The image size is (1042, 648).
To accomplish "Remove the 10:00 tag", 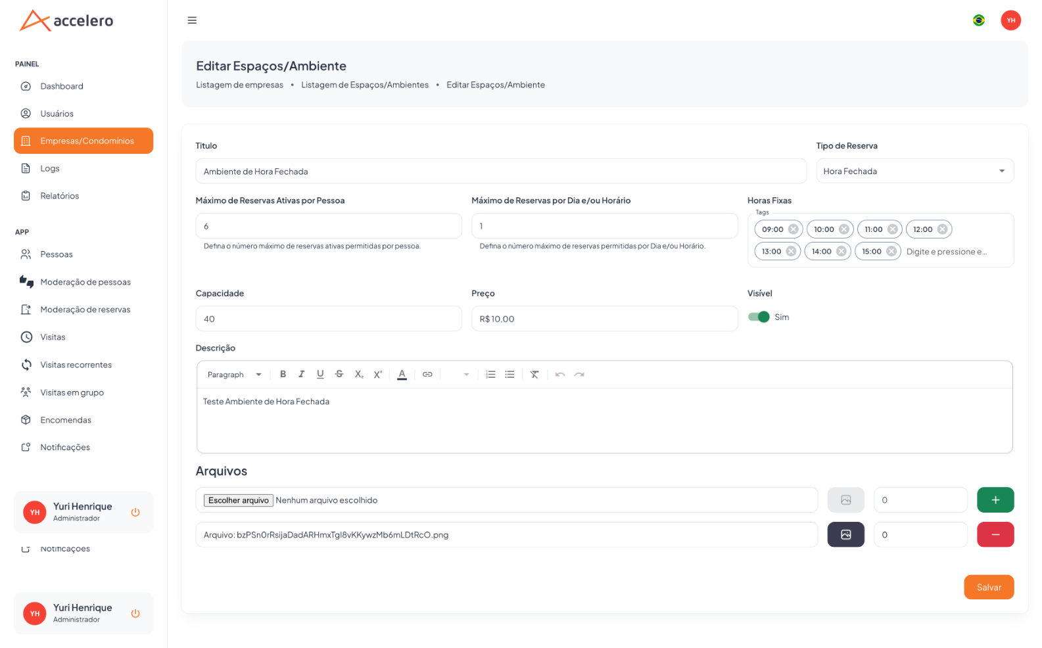I will coord(844,229).
